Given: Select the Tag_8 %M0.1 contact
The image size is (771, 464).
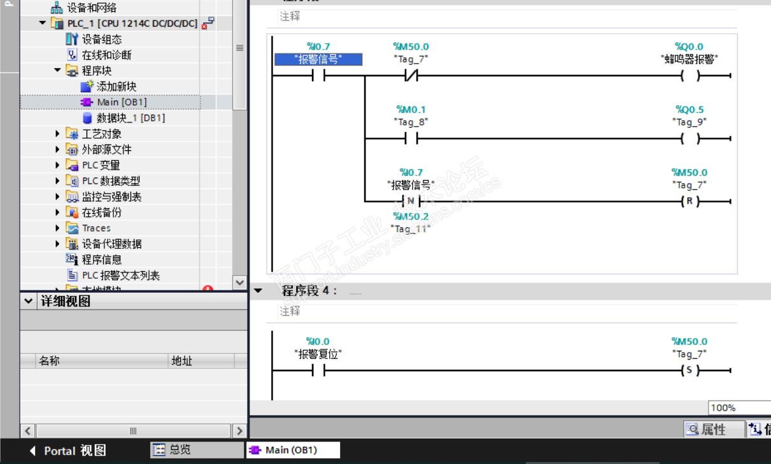Looking at the screenshot, I should (411, 139).
